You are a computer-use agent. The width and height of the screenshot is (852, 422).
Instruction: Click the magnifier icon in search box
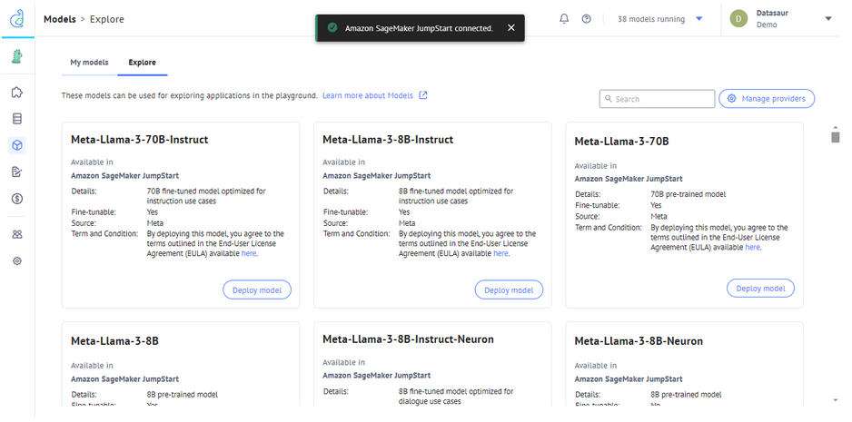pyautogui.click(x=609, y=99)
